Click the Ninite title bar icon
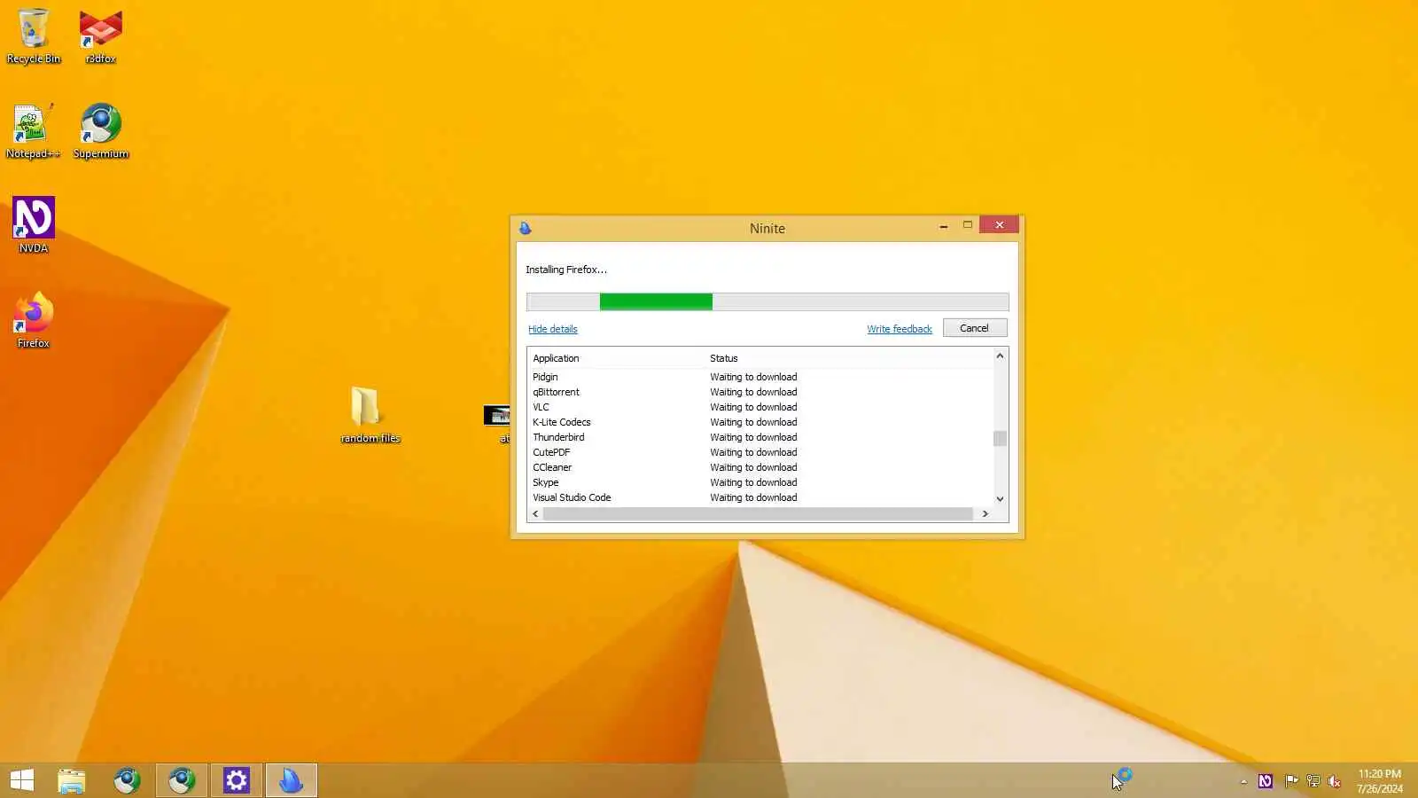This screenshot has height=798, width=1418. (x=526, y=228)
